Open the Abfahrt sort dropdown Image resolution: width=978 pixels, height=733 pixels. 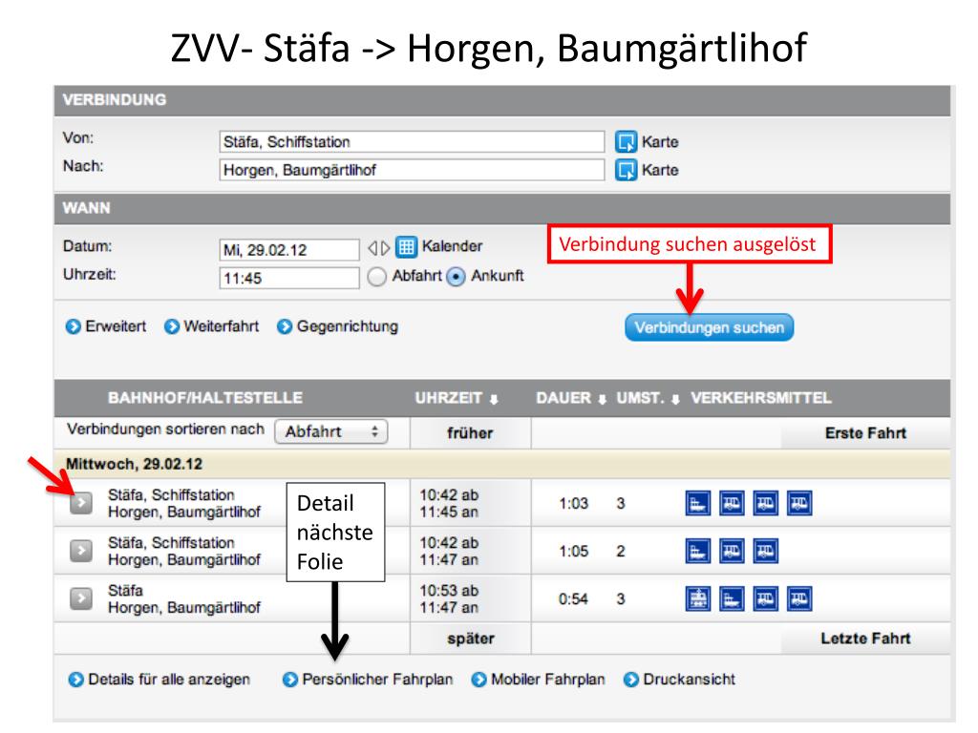tap(331, 431)
